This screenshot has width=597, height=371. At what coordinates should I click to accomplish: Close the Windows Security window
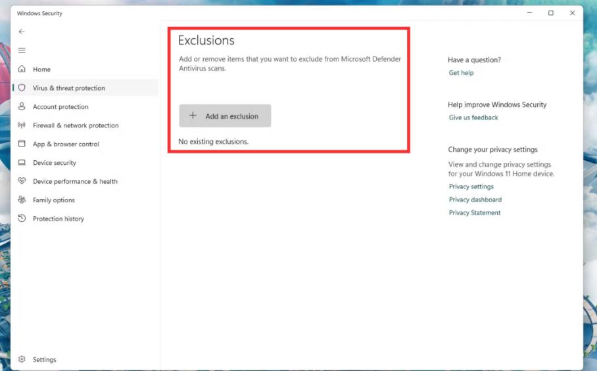coord(572,13)
